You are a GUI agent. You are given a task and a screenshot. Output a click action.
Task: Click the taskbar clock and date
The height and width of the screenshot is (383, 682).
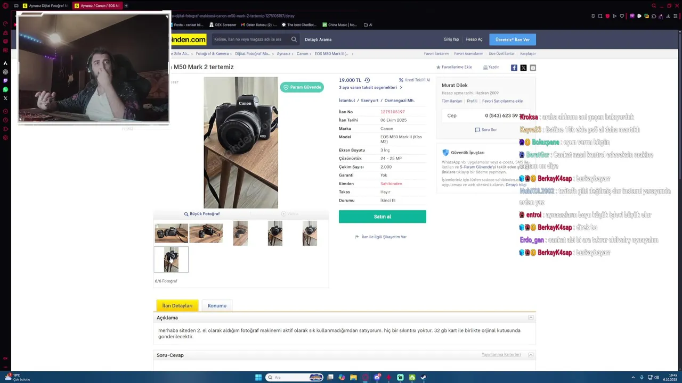(670, 377)
